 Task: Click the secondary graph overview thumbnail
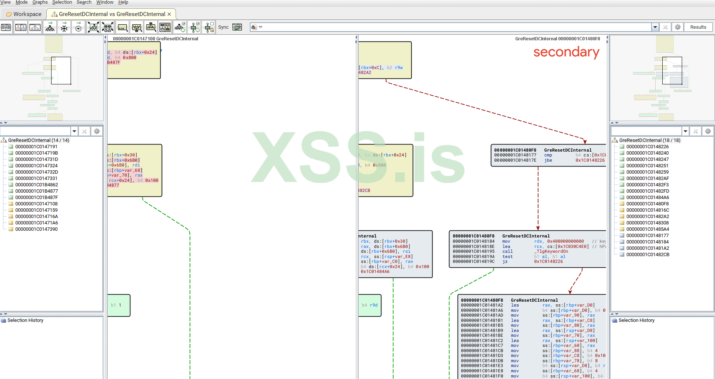(x=662, y=78)
